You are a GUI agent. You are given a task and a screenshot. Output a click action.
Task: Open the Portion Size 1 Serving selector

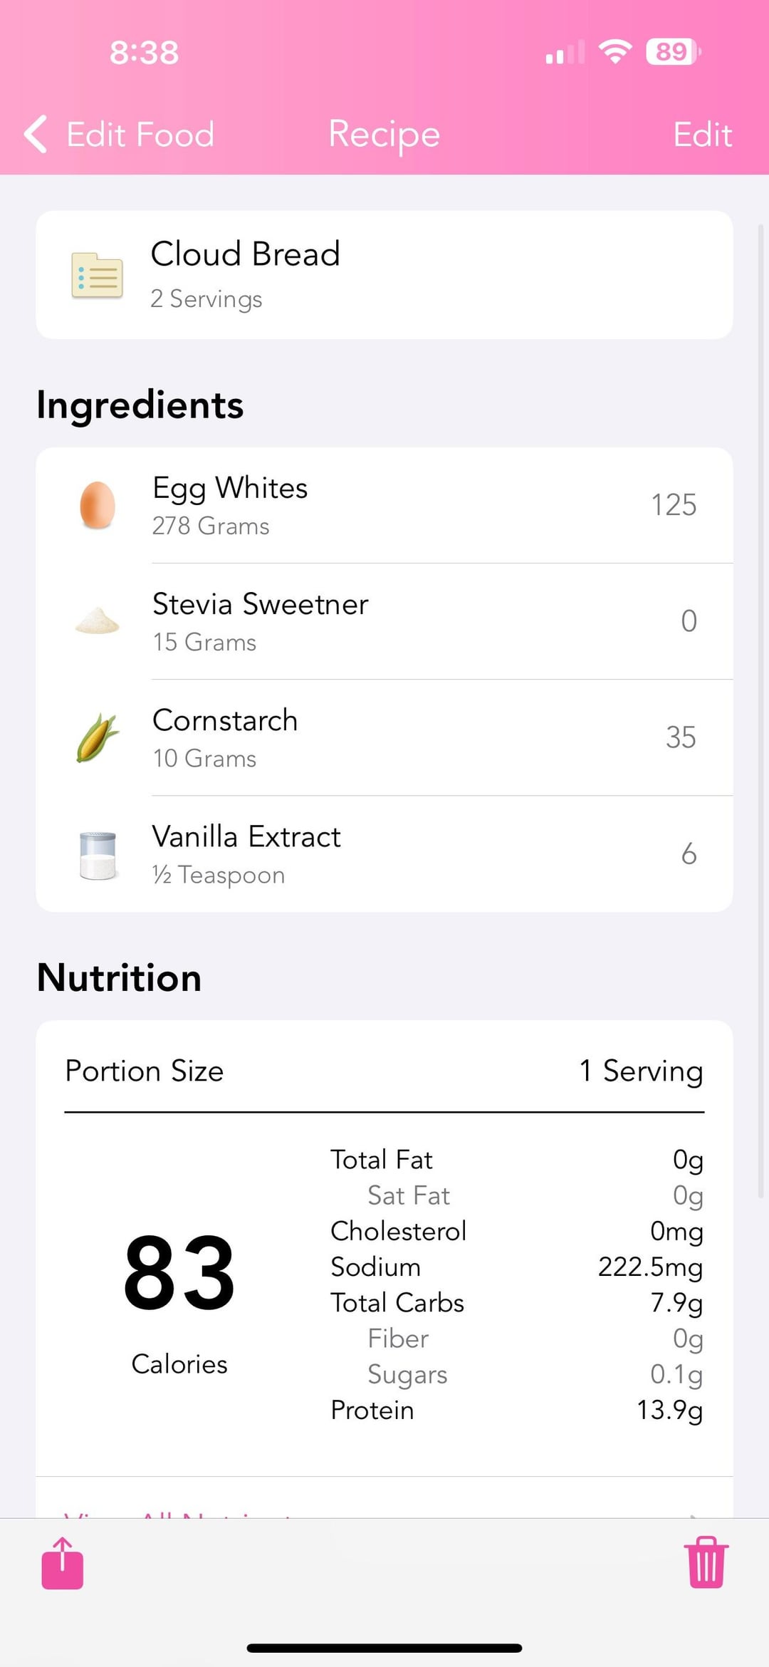click(641, 1071)
